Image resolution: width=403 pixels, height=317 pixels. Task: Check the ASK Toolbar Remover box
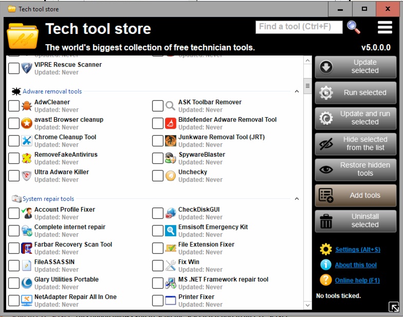point(157,106)
